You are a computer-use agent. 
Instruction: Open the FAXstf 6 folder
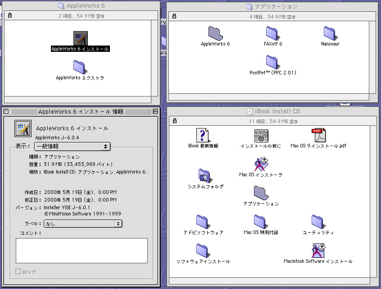click(x=272, y=33)
